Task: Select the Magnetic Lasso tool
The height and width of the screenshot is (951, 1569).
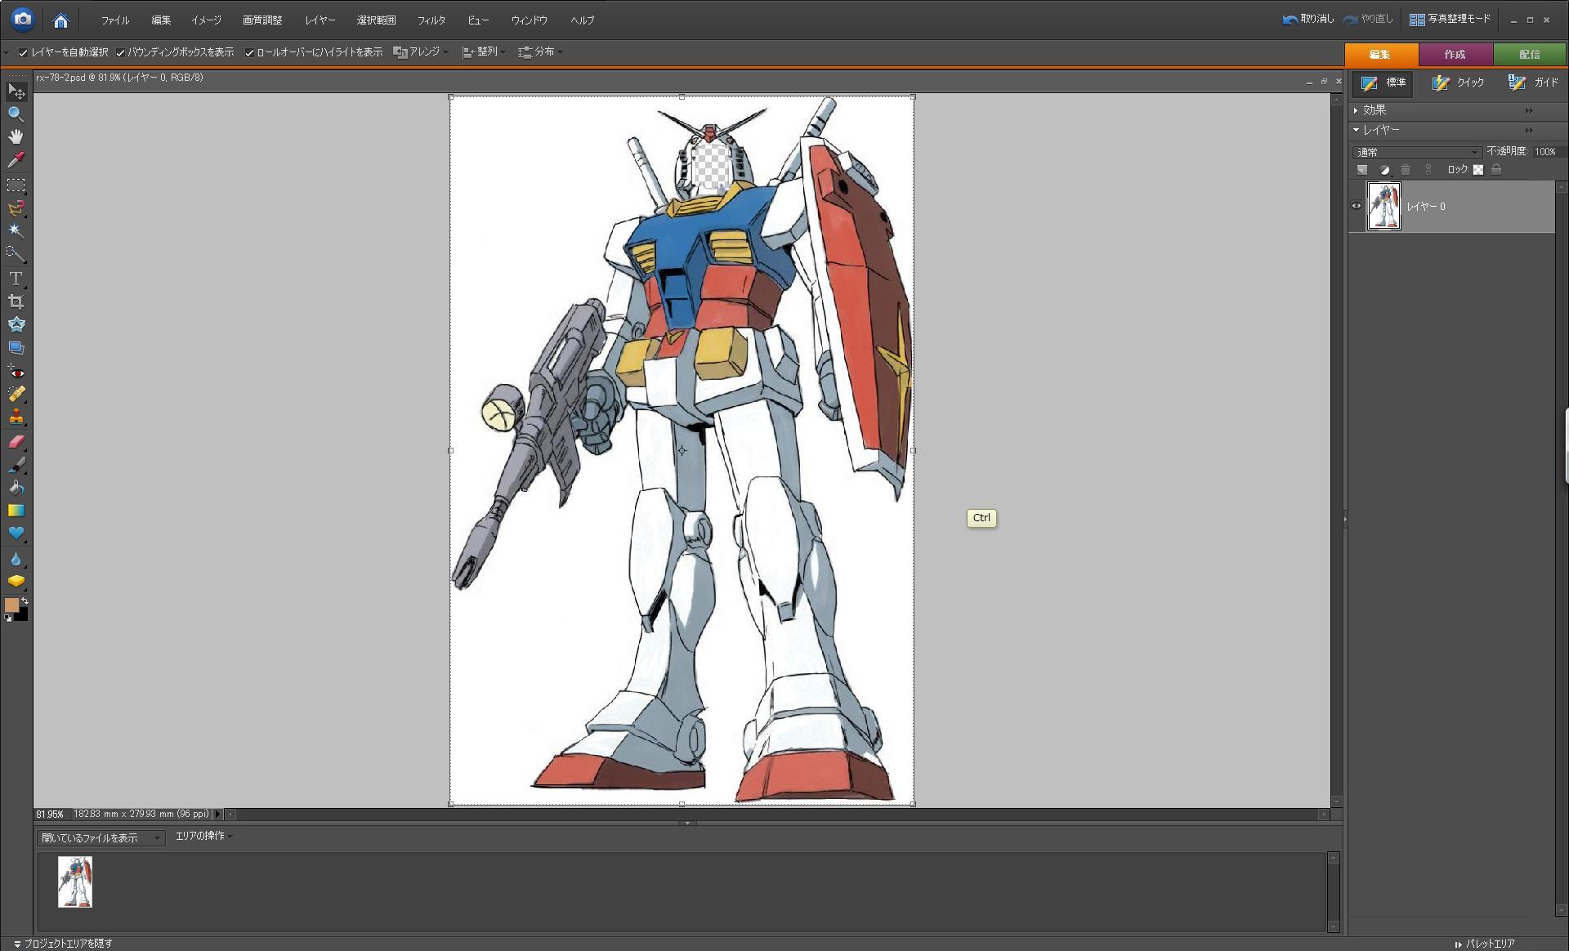Action: [x=16, y=208]
